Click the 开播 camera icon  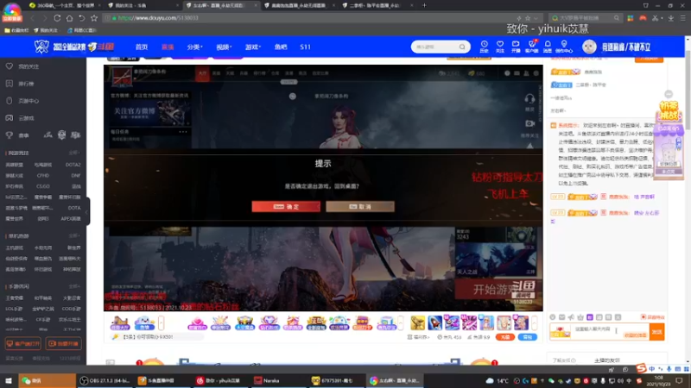tap(516, 47)
